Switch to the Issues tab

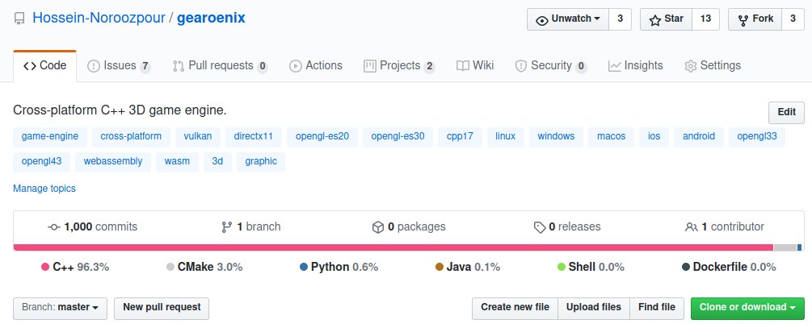point(119,66)
